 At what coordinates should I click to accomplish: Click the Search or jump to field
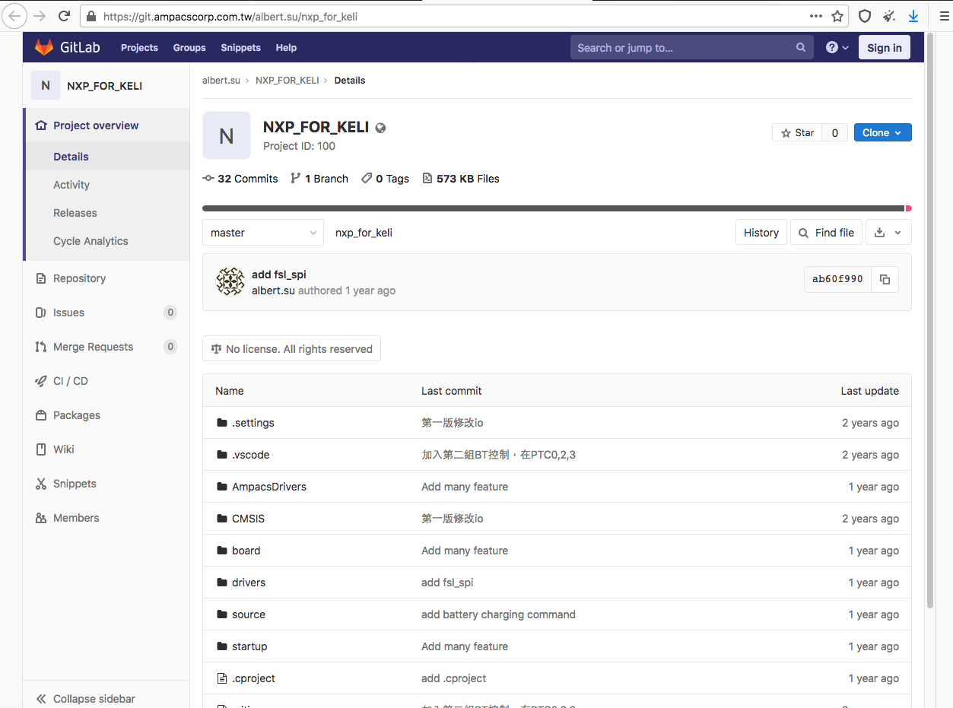point(691,47)
